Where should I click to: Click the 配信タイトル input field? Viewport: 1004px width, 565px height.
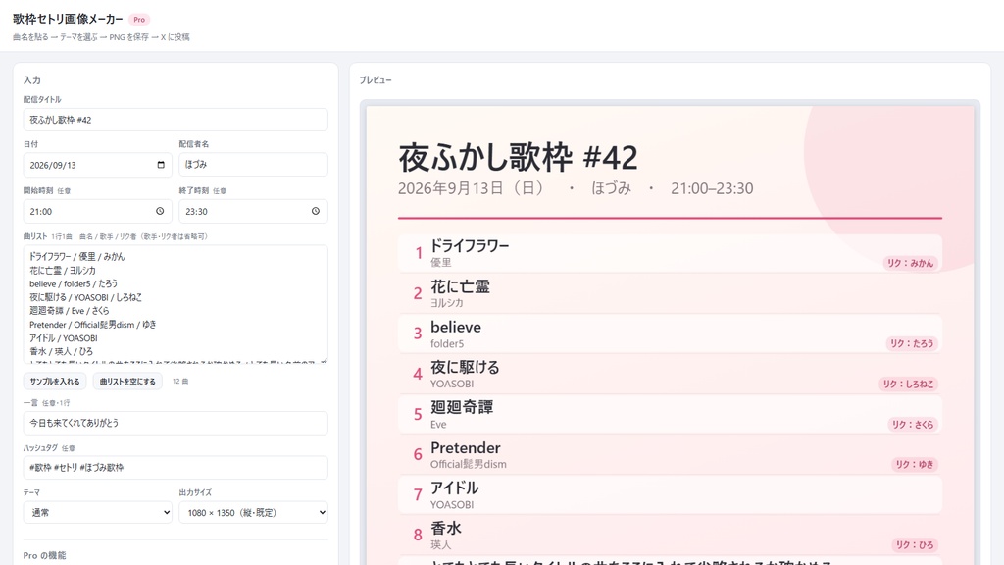click(x=176, y=120)
